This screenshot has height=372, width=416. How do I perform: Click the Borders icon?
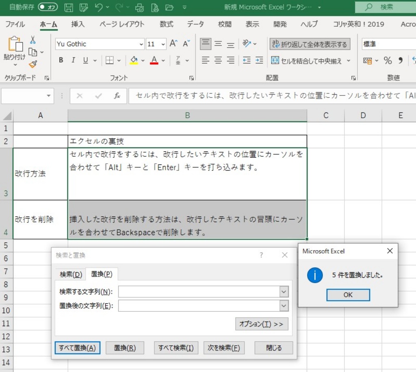[x=109, y=60]
